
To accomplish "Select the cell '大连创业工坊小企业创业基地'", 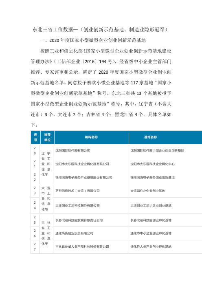I will coord(151,206).
